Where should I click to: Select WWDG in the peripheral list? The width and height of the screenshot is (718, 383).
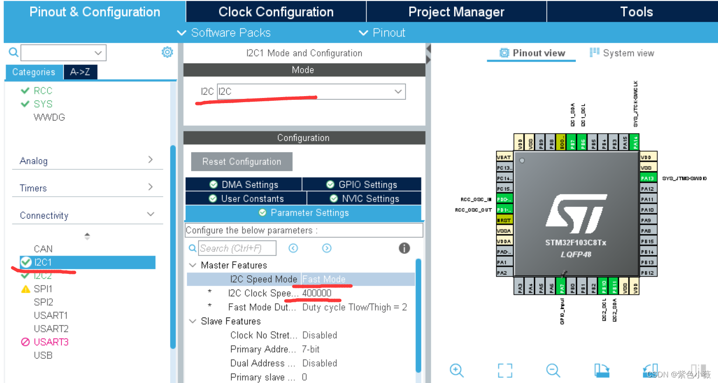coord(49,117)
